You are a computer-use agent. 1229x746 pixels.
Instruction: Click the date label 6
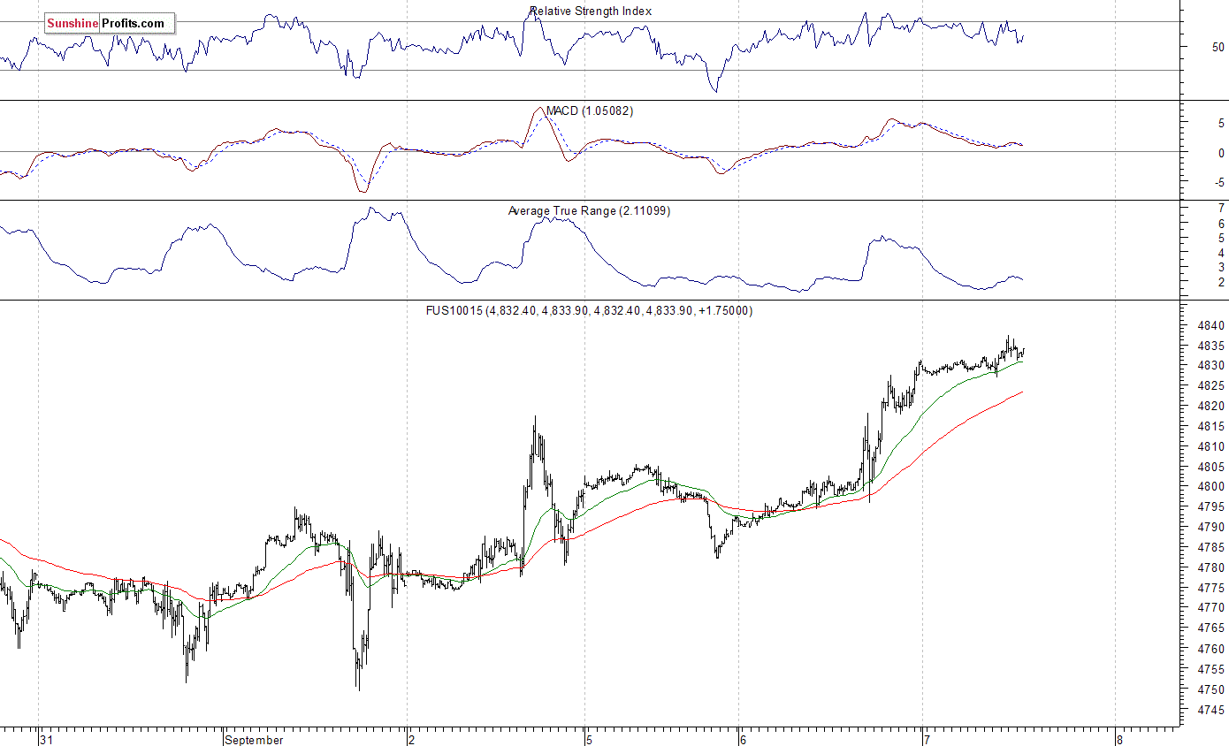click(744, 740)
